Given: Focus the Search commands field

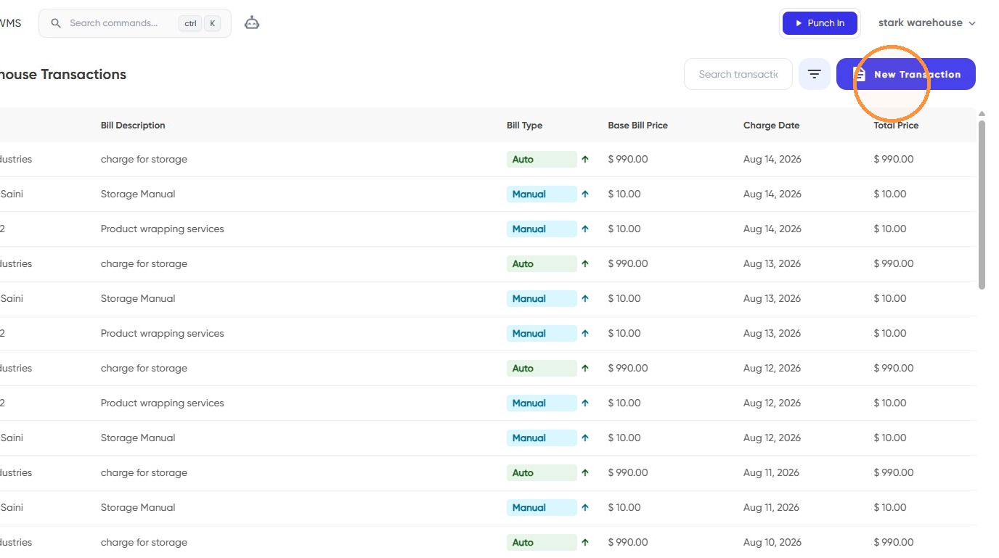Looking at the screenshot, I should [x=135, y=23].
